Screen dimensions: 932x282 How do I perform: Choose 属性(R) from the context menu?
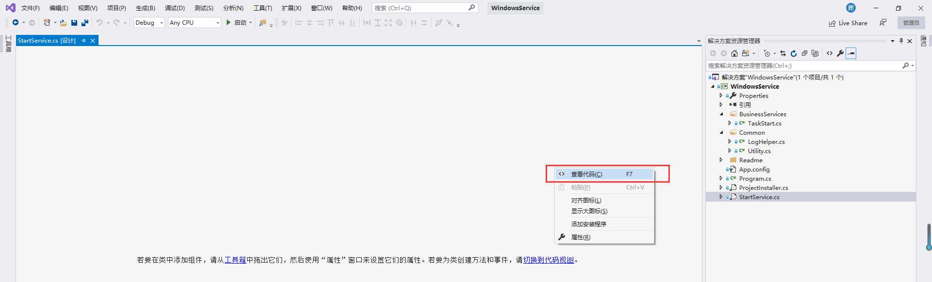point(604,237)
